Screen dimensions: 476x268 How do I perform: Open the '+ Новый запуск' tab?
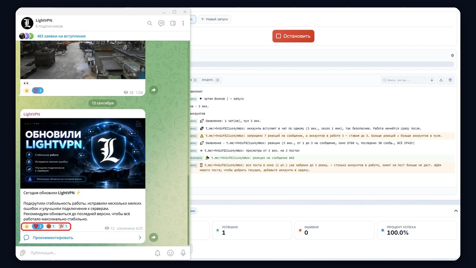pos(215,19)
